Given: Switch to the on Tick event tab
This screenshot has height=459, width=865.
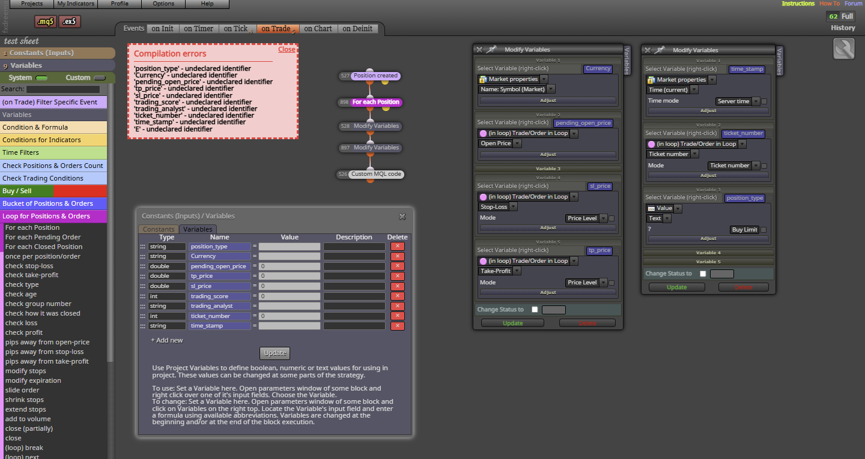Looking at the screenshot, I should (x=235, y=29).
